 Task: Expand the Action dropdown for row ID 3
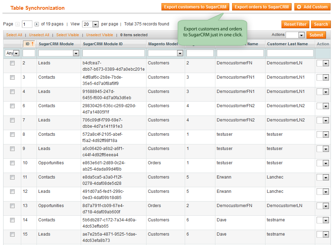323,78
